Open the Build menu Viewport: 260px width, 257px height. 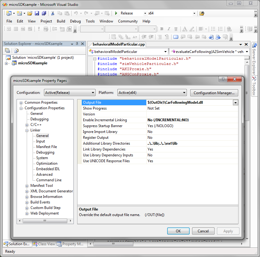(61, 21)
